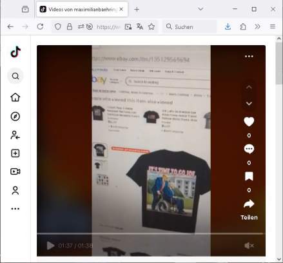Go to the TikTok Home icon
This screenshot has height=263, width=283.
15,97
